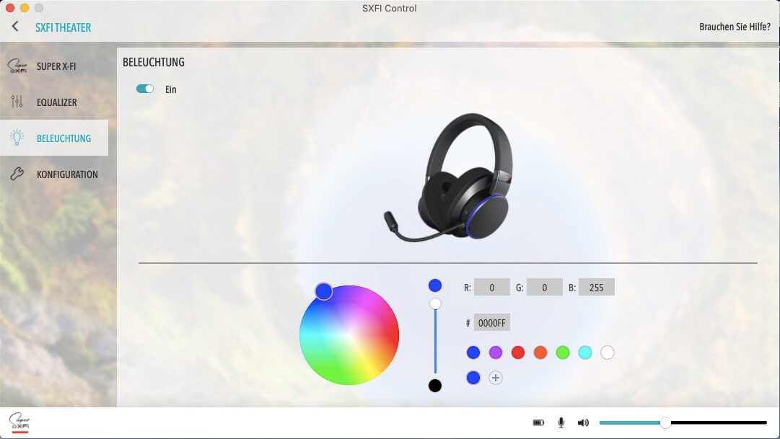Open Konfiguration wrench icon
780x439 pixels.
click(x=17, y=174)
